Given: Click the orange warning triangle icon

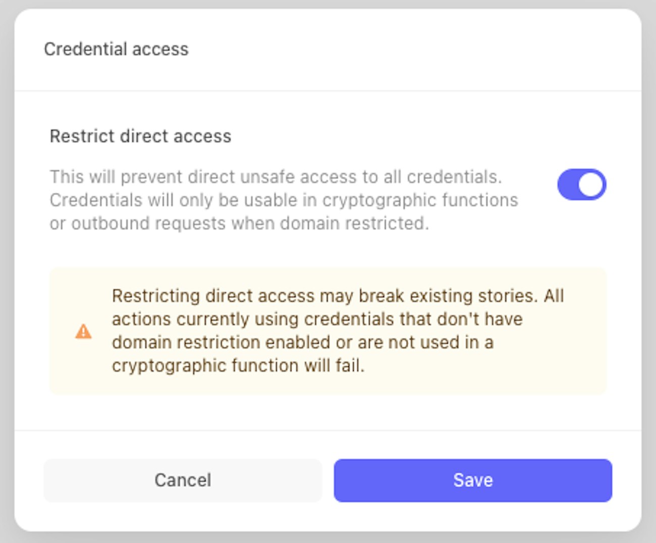Looking at the screenshot, I should (x=83, y=332).
